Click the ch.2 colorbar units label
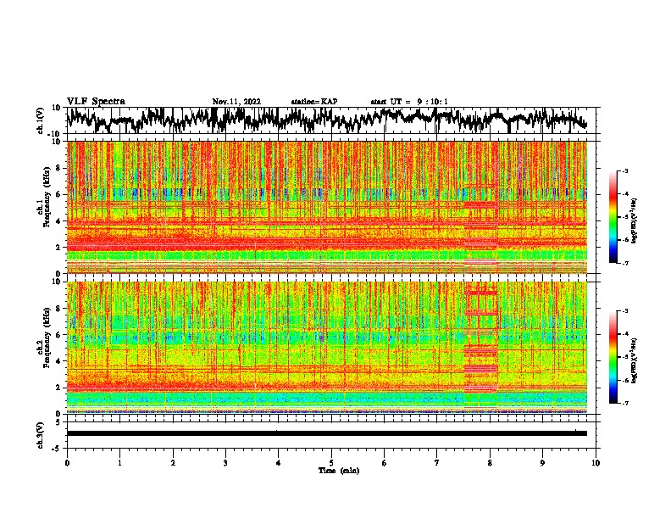 [x=635, y=360]
